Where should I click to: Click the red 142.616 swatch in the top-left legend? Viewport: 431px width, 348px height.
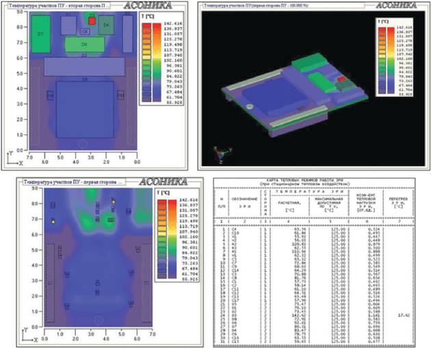click(x=147, y=23)
